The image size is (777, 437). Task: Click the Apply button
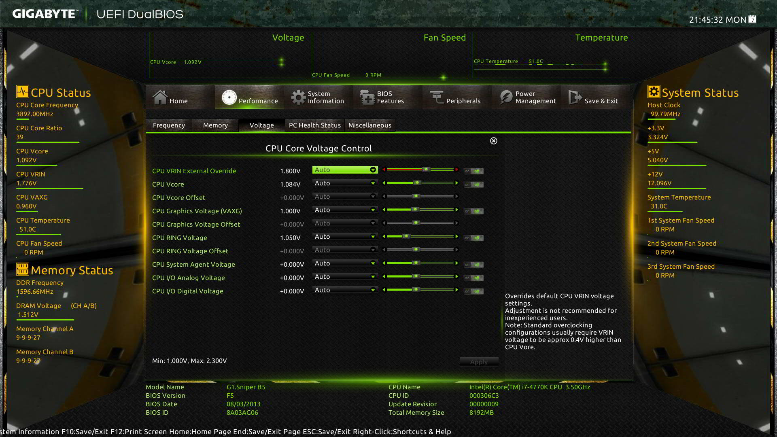click(479, 362)
